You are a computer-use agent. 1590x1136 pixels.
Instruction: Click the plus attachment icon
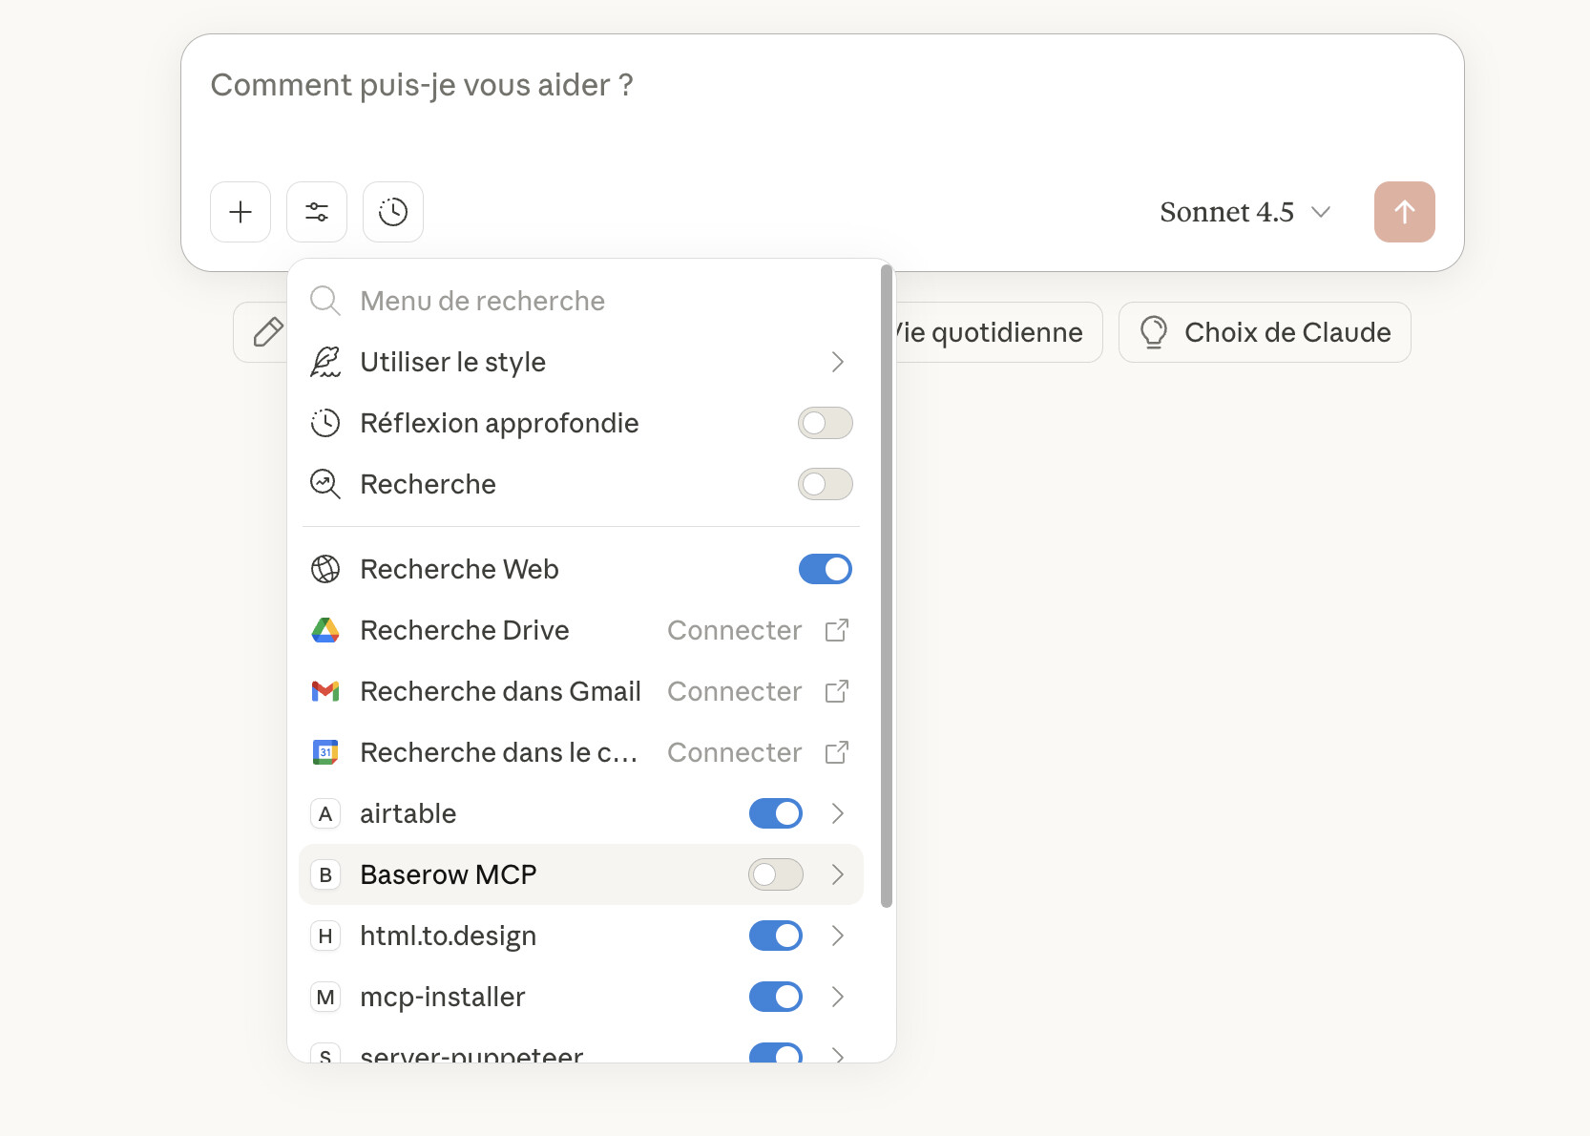[241, 212]
